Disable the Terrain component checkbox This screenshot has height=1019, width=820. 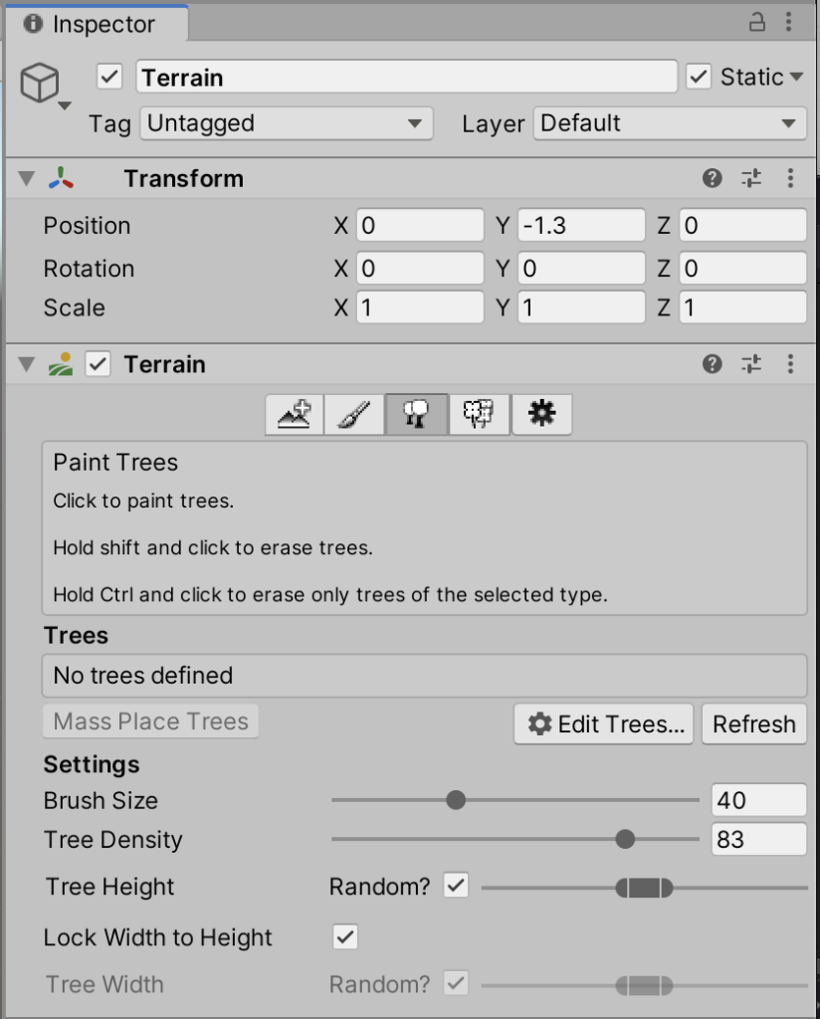98,364
